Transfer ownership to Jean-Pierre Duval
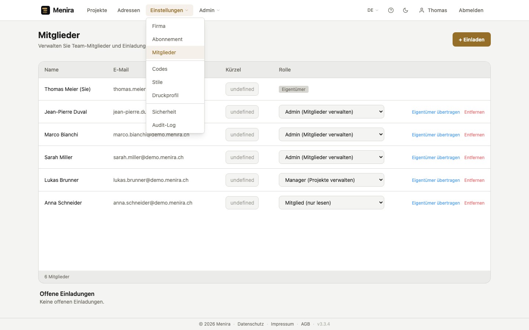Viewport: 529px width, 330px height. (x=436, y=112)
